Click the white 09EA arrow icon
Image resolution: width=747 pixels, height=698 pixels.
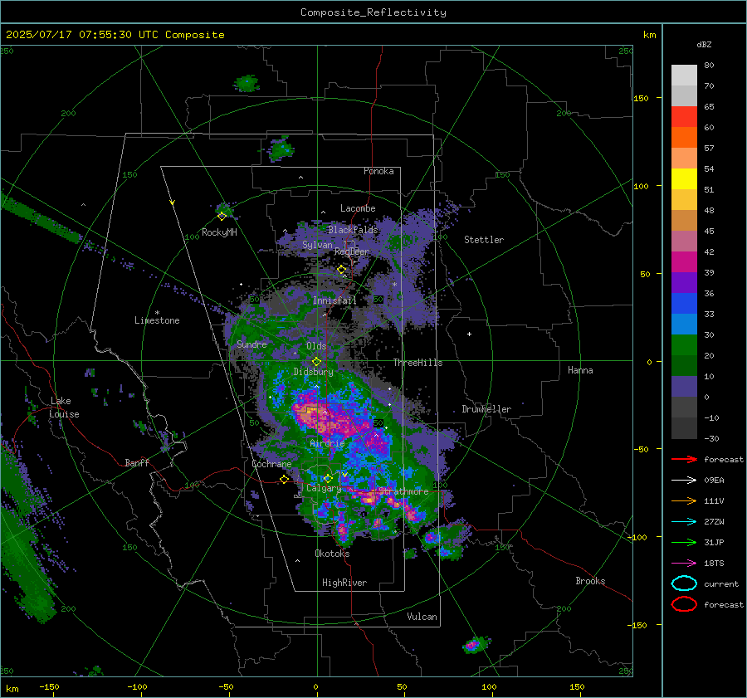click(x=684, y=481)
